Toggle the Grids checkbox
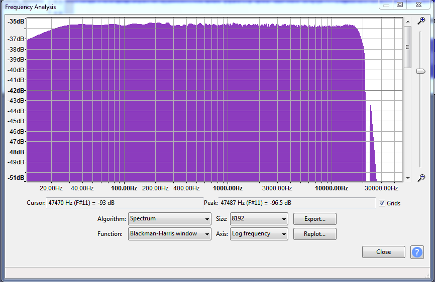Image resolution: width=435 pixels, height=282 pixels. 382,203
